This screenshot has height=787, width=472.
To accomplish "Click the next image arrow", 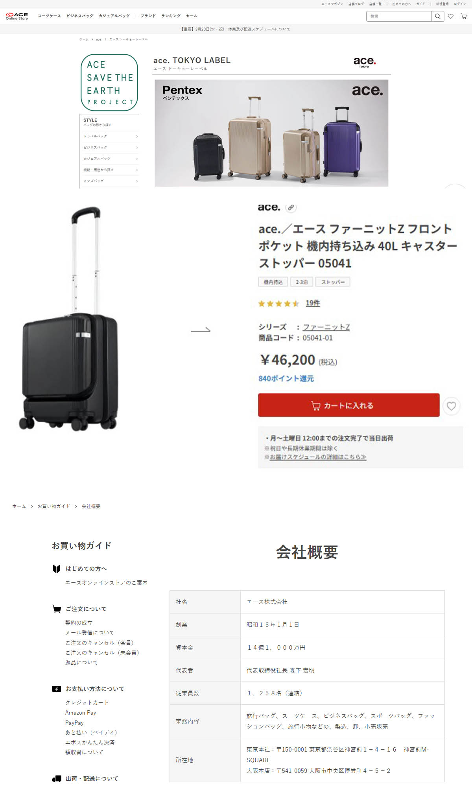I will click(201, 330).
